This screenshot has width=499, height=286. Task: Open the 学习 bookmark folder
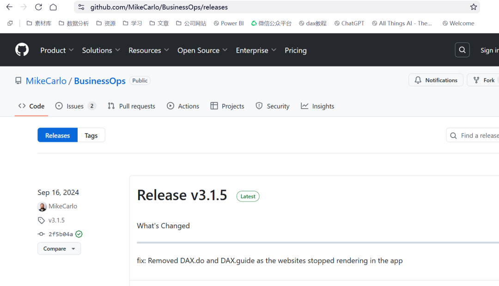click(133, 23)
